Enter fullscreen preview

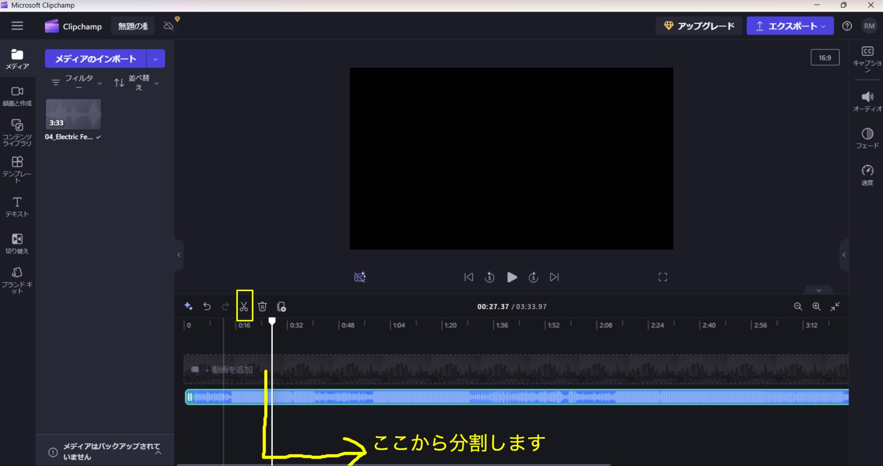click(x=663, y=277)
